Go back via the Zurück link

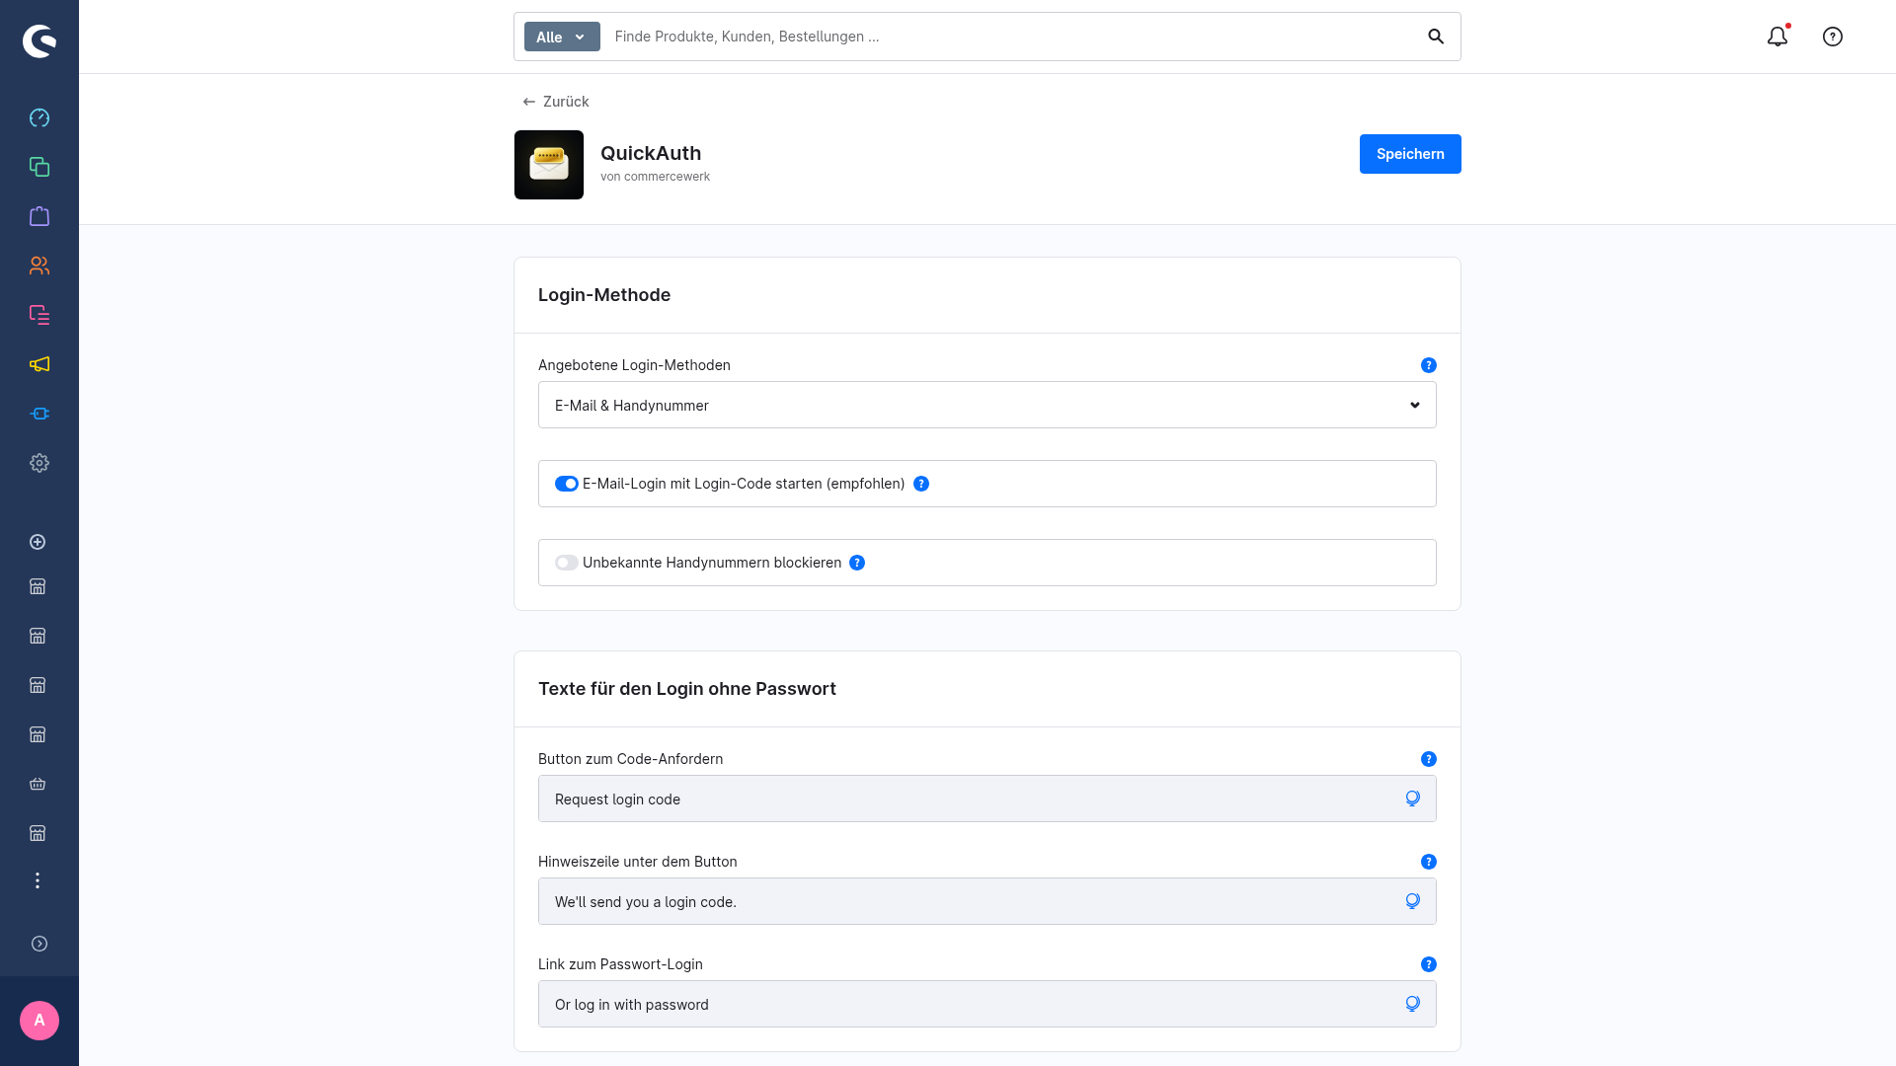click(x=556, y=102)
